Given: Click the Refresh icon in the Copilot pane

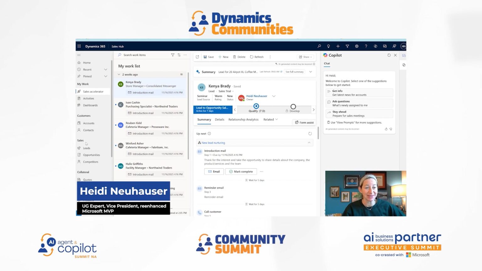Looking at the screenshot, I should pyautogui.click(x=389, y=55).
